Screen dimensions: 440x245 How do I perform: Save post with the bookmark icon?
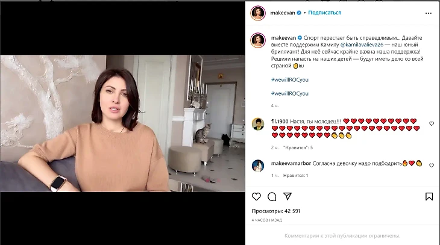pyautogui.click(x=429, y=196)
